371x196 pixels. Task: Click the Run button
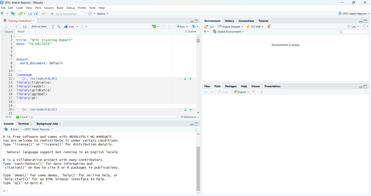(x=180, y=27)
